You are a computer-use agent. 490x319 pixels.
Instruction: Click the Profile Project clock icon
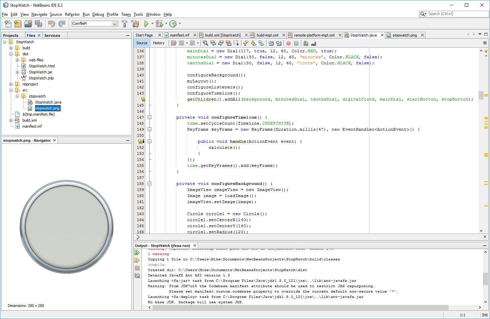(x=173, y=23)
